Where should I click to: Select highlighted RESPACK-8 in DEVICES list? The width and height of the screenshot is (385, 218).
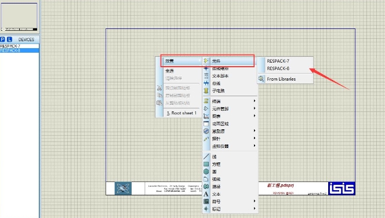tap(19, 50)
